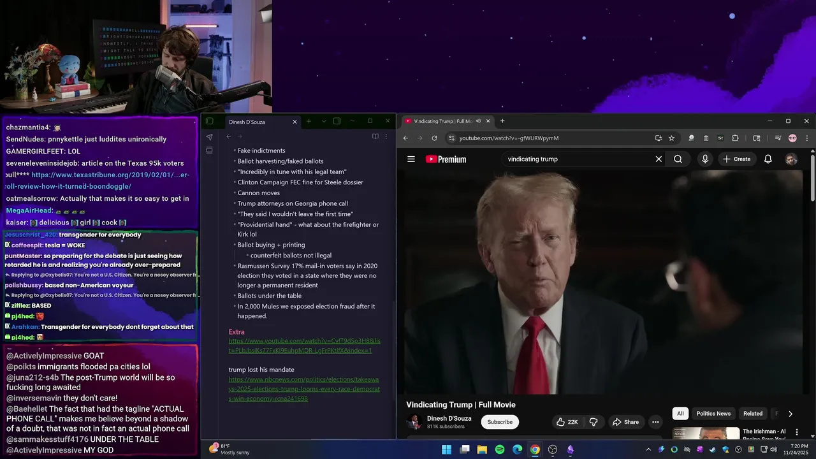Screen dimensions: 816x459
Task: Open Chrome extensions puzzle icon
Action: tap(735, 138)
